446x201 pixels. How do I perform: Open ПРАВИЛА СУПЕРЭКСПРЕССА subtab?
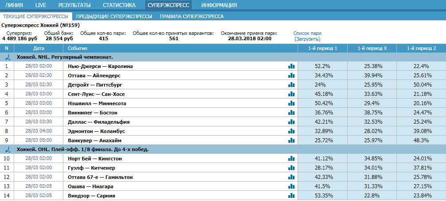[192, 16]
